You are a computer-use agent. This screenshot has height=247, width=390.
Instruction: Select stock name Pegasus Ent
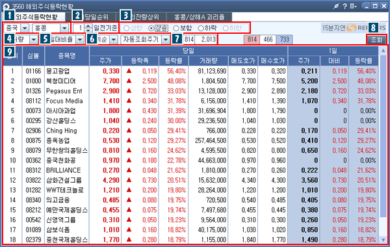click(x=64, y=91)
